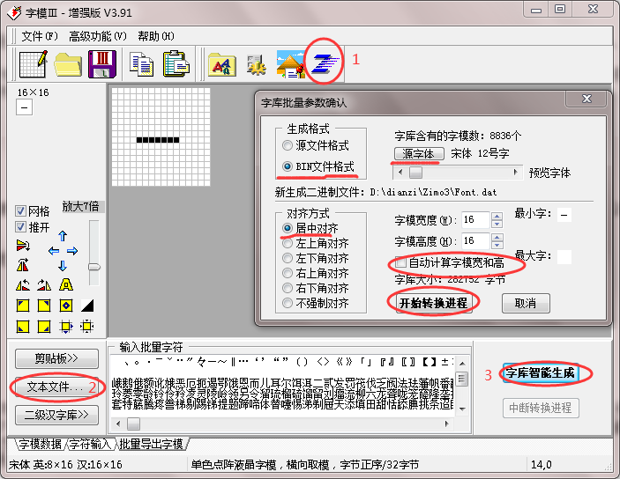Screen dimensions: 620x479
Task: Open the 帮助(H) menu
Action: click(156, 36)
